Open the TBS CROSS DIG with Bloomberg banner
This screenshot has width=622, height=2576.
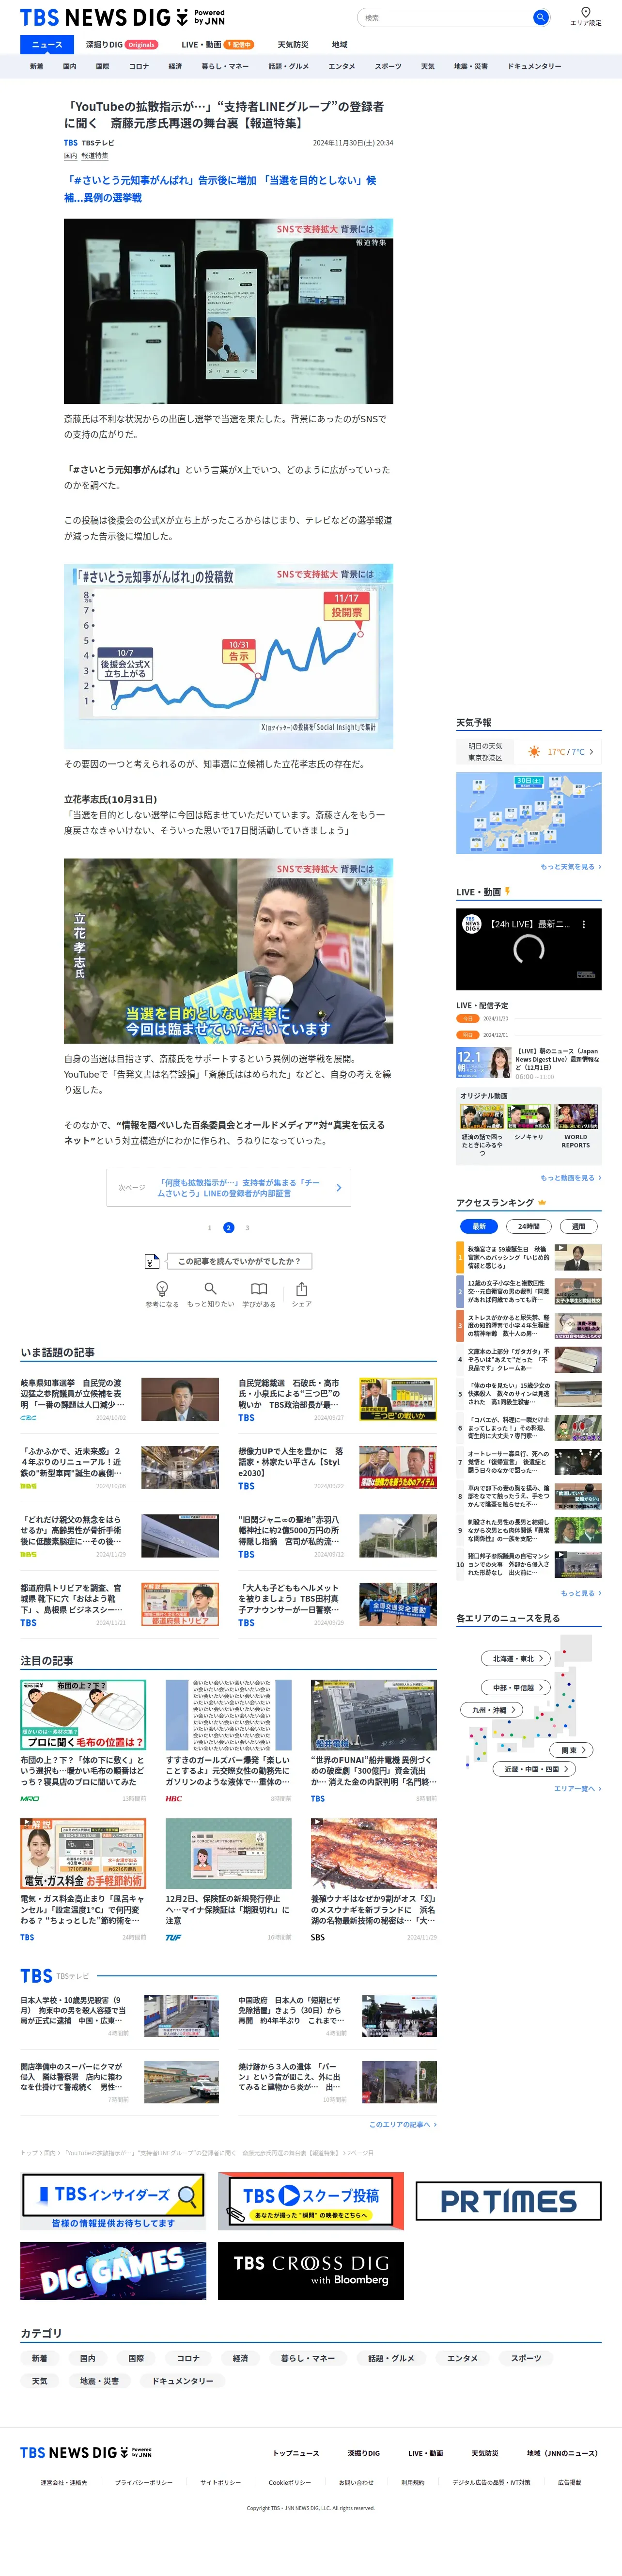coord(311,2271)
